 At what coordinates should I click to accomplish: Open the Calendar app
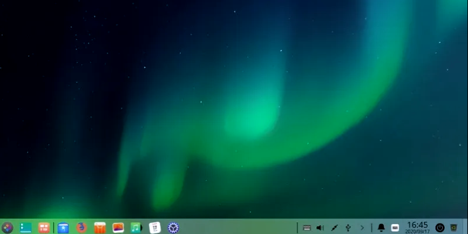click(x=154, y=228)
